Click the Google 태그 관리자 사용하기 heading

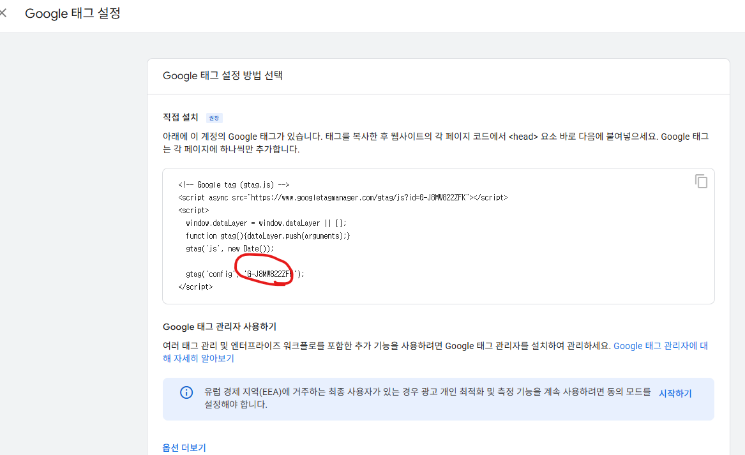(220, 327)
